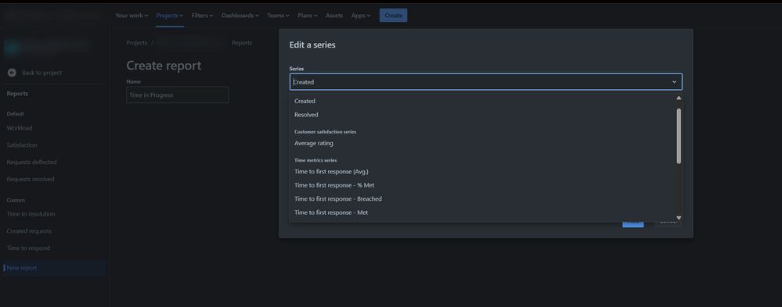Click the Series dropdown chevron arrow
The height and width of the screenshot is (307, 782).
tap(674, 82)
